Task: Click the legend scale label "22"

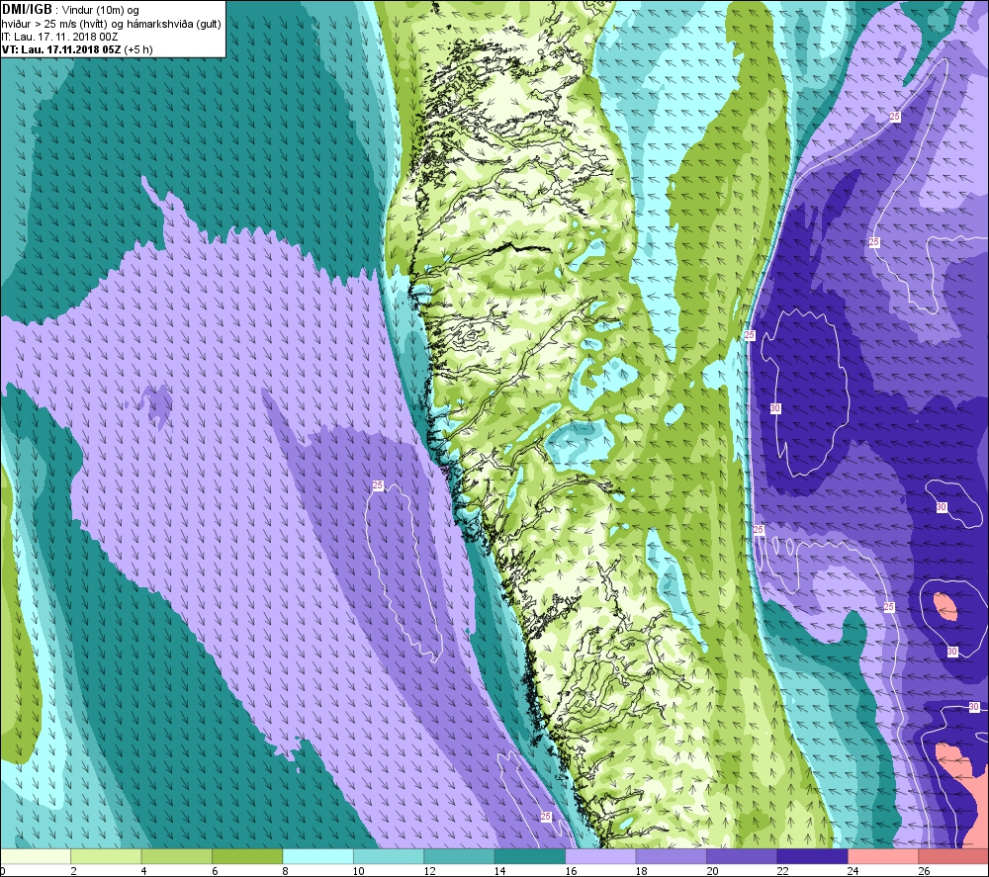Action: point(782,871)
